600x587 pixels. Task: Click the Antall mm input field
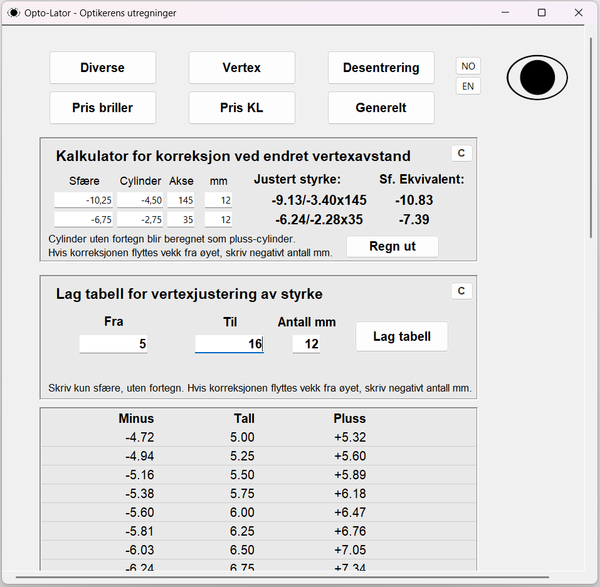pos(306,344)
